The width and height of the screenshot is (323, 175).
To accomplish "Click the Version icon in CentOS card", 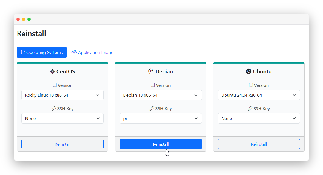I will click(x=55, y=85).
